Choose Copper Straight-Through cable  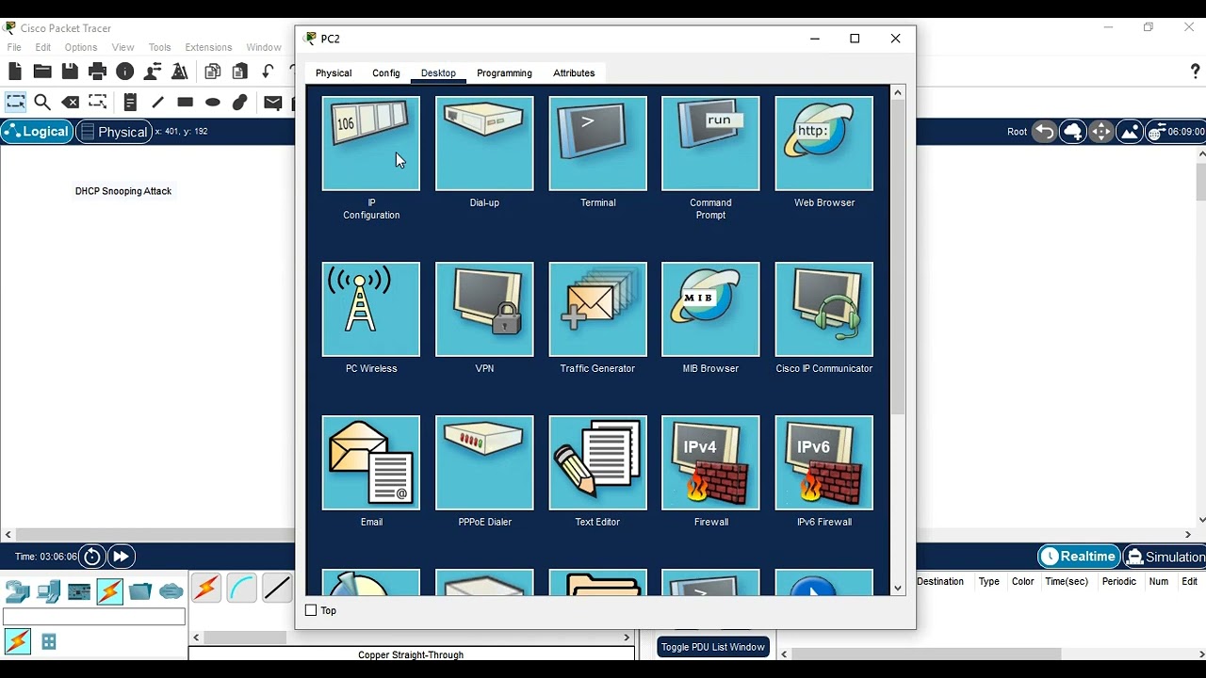click(x=277, y=589)
